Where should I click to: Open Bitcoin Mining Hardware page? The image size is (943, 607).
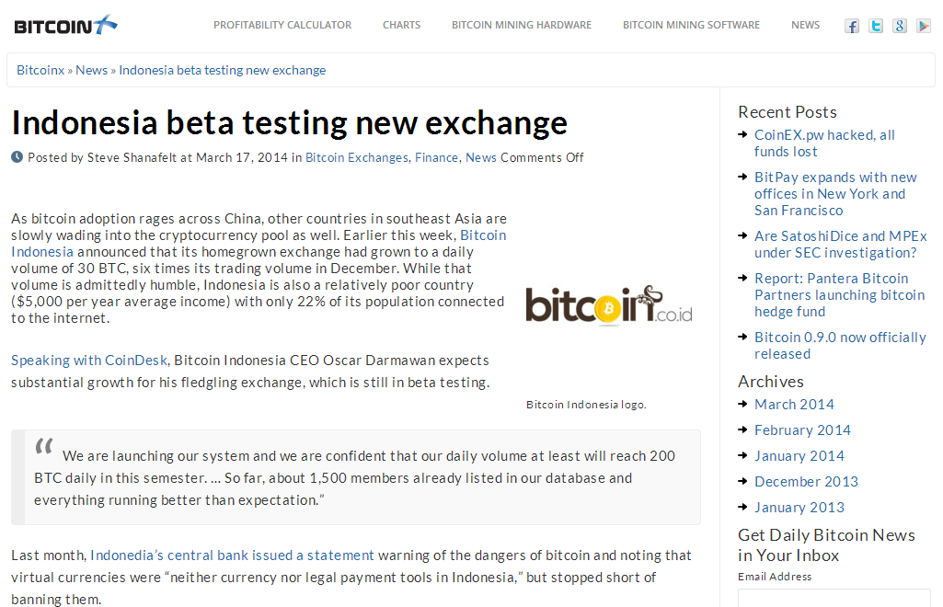[x=522, y=25]
